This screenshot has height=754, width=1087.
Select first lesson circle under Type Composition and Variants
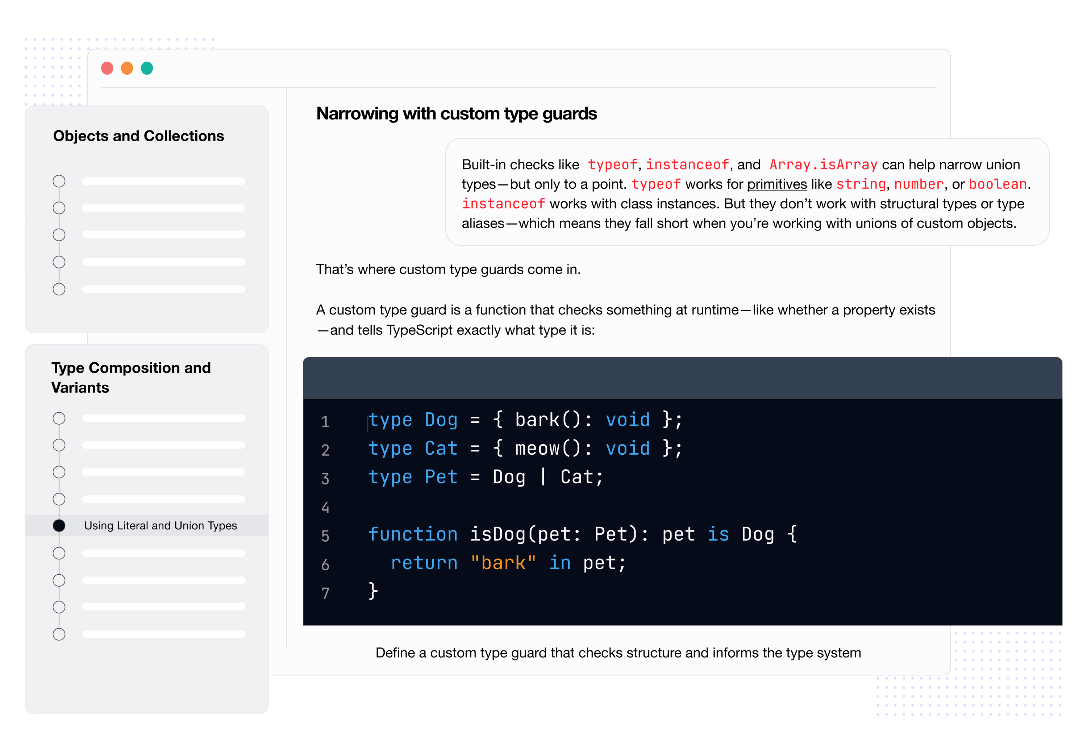pos(59,418)
